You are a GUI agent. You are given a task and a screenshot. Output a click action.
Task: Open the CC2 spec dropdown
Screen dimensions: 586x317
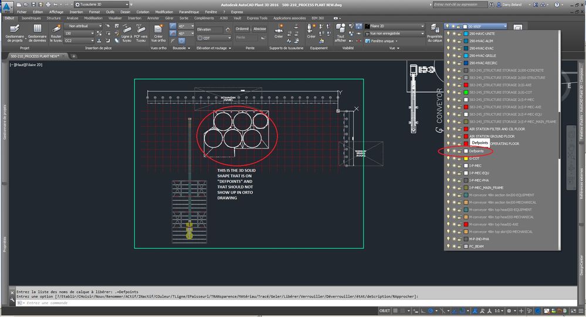point(79,41)
